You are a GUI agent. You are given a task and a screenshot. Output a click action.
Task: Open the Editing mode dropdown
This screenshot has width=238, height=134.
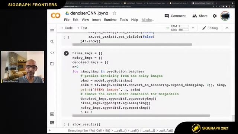pyautogui.click(x=210, y=28)
